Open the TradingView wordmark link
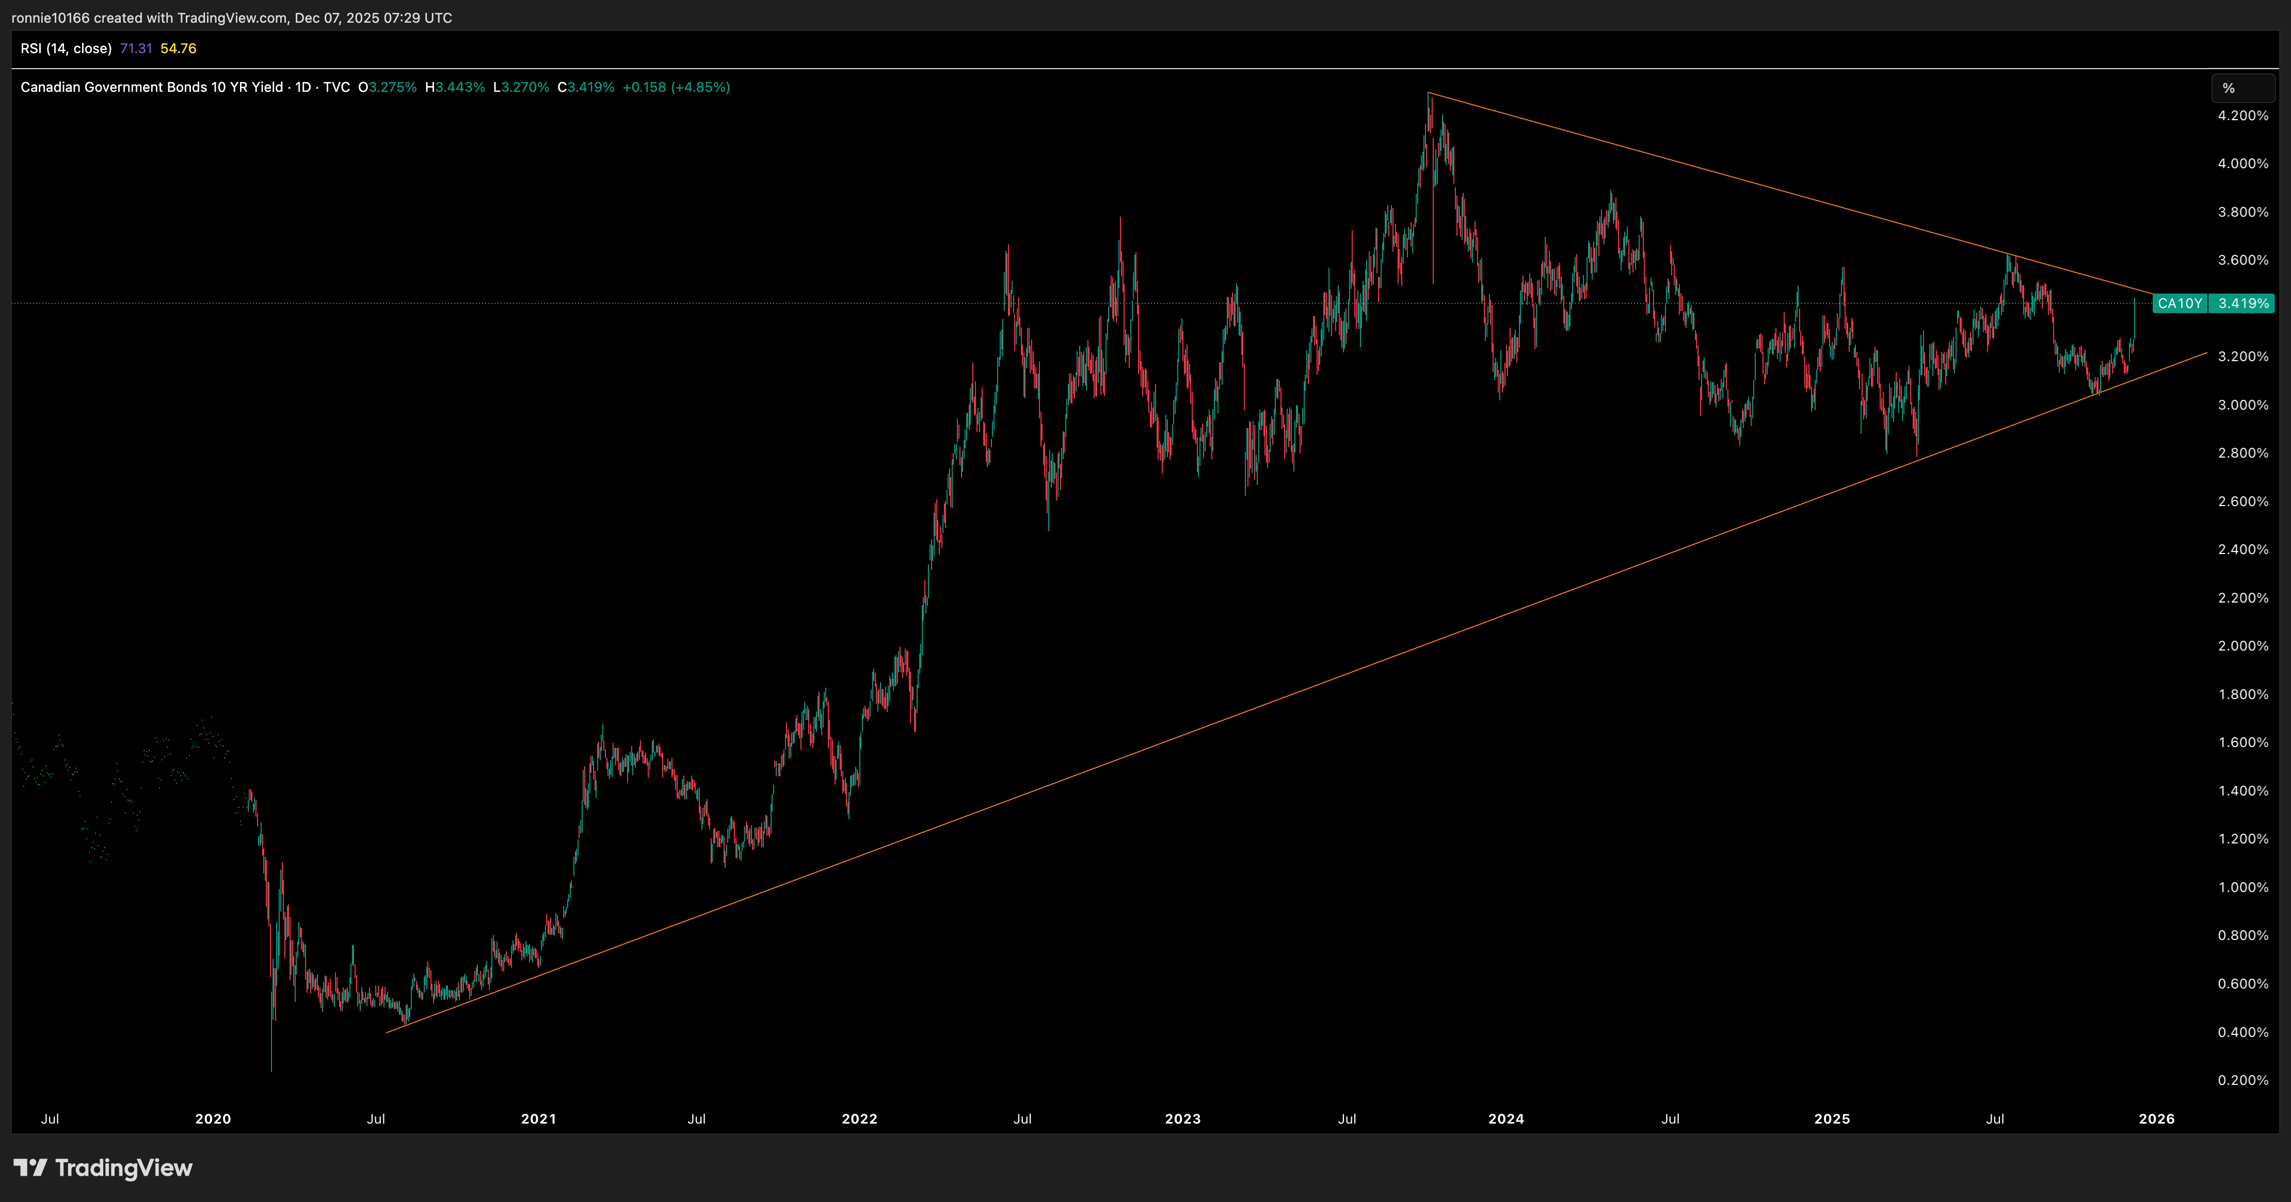This screenshot has height=1202, width=2291. [x=124, y=1167]
